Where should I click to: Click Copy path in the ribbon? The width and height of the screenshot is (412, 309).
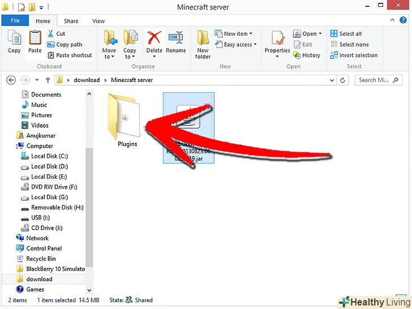click(x=65, y=44)
